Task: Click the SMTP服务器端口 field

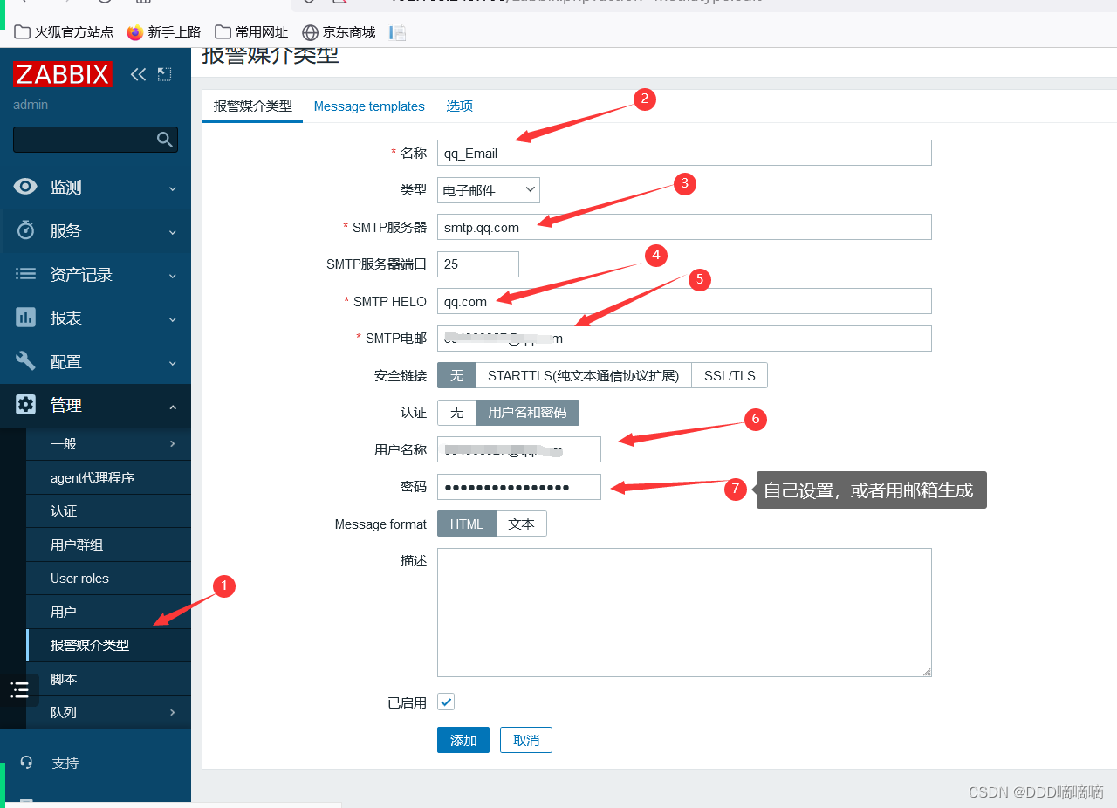Action: 478,264
